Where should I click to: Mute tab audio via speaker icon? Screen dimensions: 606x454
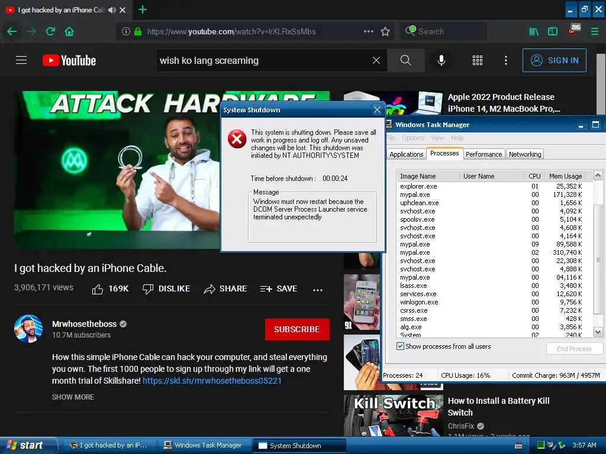coord(112,10)
